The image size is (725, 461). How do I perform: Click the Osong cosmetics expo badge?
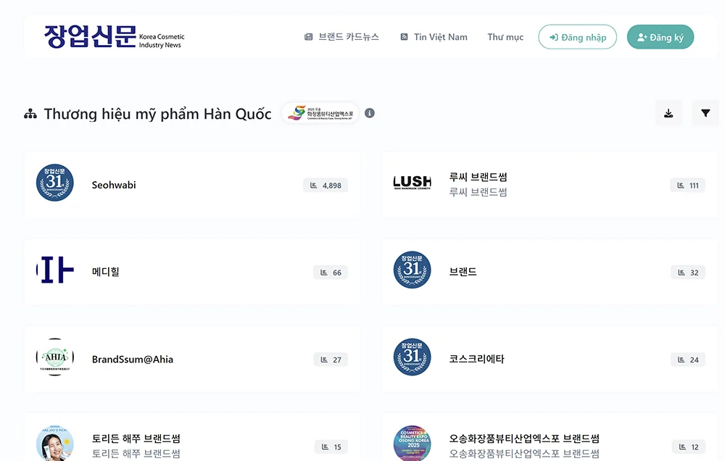(320, 113)
